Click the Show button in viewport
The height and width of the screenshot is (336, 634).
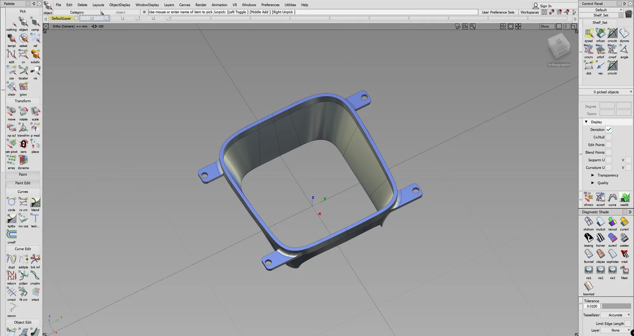546,27
